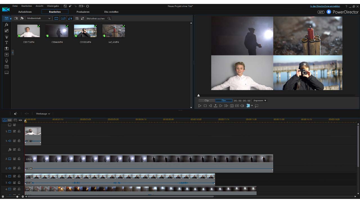Take a snapshot with the camera icon
The width and height of the screenshot is (360, 202).
tap(232, 106)
